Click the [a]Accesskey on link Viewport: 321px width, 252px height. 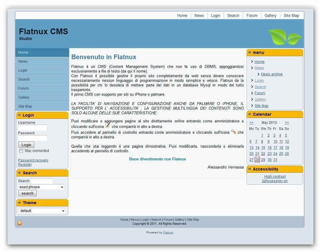[x=274, y=181]
